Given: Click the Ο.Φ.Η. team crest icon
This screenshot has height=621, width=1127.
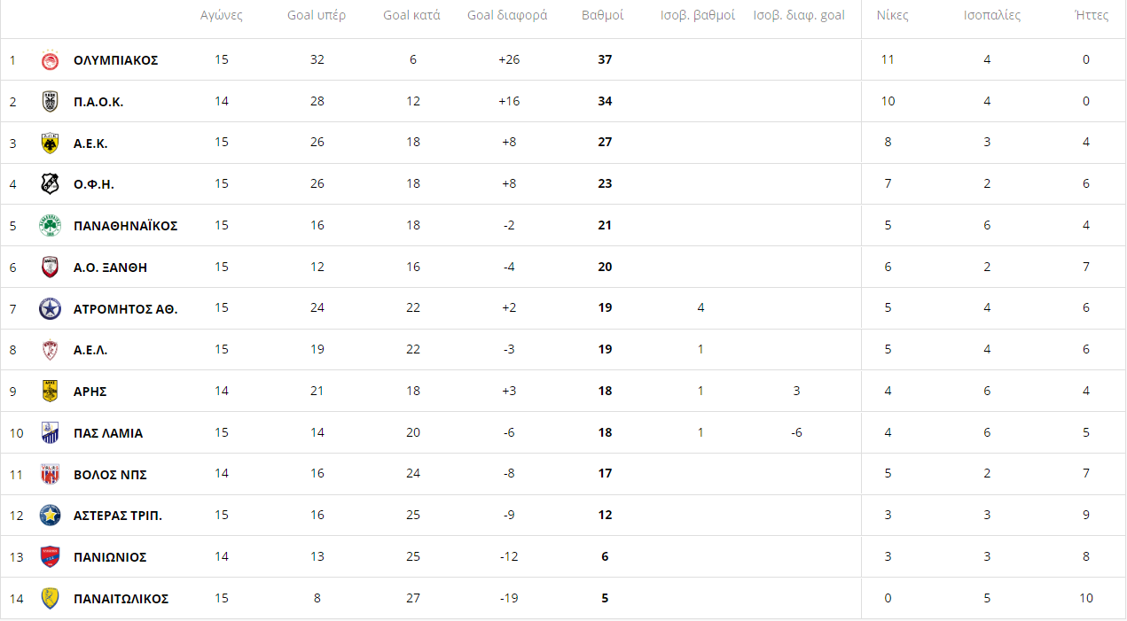Looking at the screenshot, I should click(x=51, y=184).
